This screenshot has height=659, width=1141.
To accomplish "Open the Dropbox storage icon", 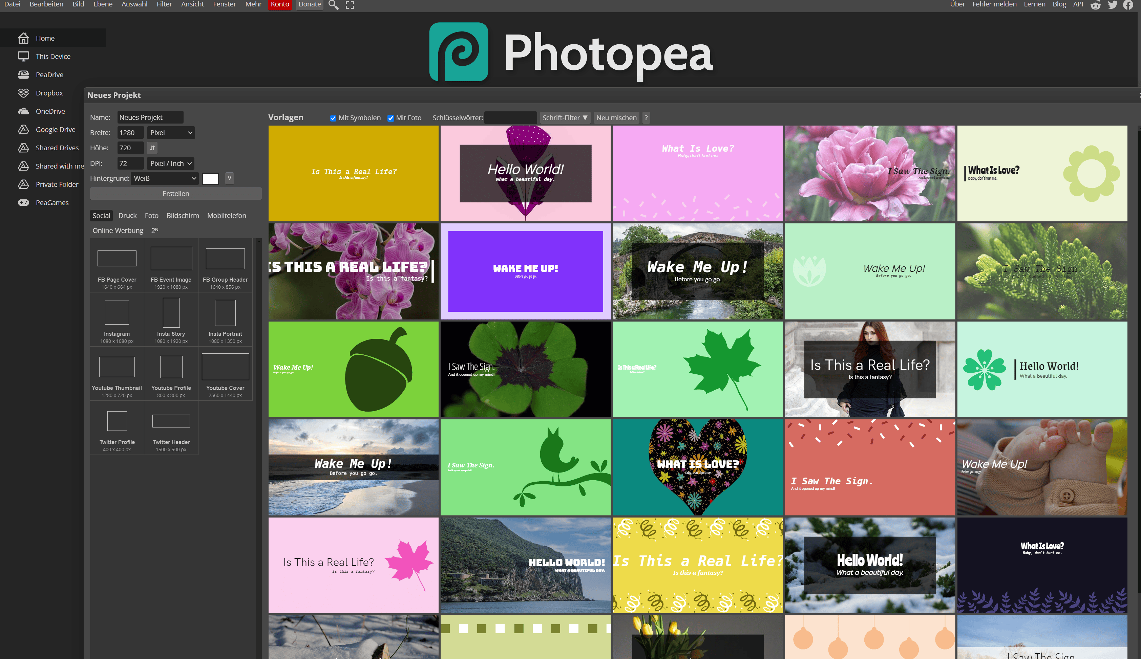I will pyautogui.click(x=24, y=93).
